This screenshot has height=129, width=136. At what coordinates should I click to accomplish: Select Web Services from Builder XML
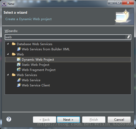46,49
